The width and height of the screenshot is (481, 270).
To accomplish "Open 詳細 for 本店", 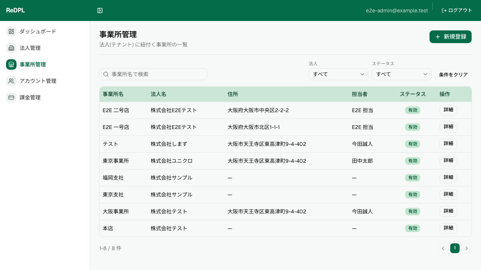I will coord(448,228).
